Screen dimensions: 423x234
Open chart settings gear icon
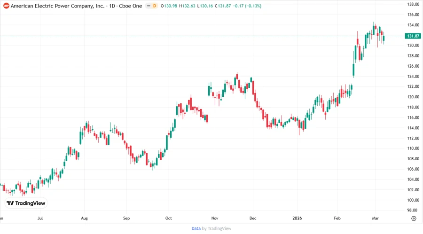click(x=414, y=218)
